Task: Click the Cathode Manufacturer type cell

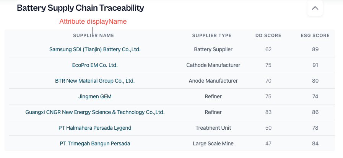Action: click(x=213, y=65)
